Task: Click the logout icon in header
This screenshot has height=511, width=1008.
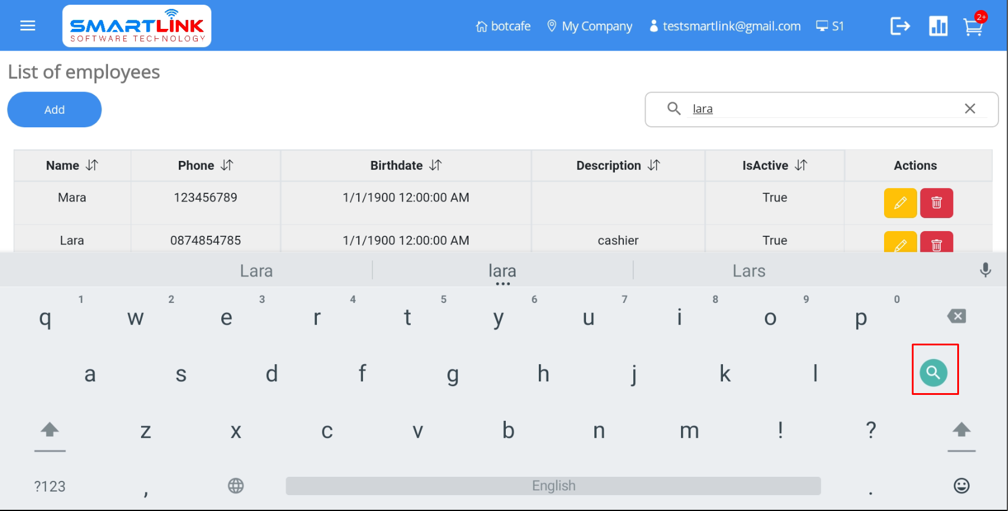Action: coord(900,26)
